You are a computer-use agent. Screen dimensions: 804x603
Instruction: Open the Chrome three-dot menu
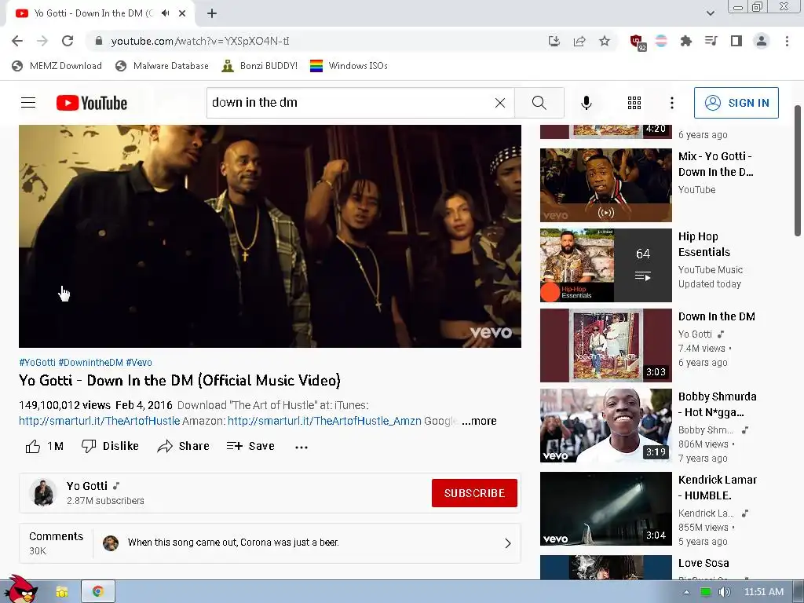[787, 41]
